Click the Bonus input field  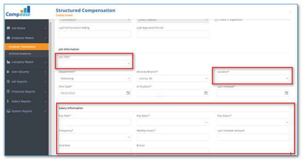click(173, 151)
